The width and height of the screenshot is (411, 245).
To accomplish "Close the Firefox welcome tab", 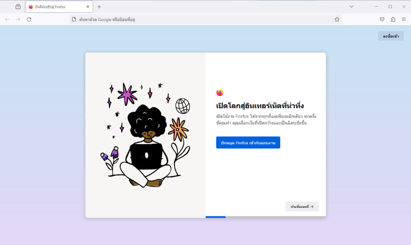I will 88,7.
